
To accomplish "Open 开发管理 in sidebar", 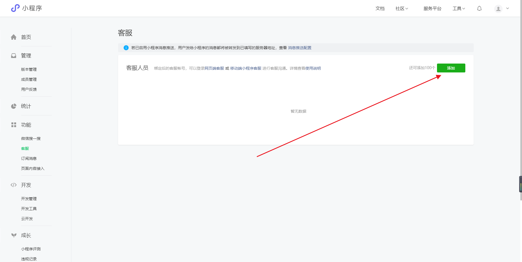I will (29, 199).
